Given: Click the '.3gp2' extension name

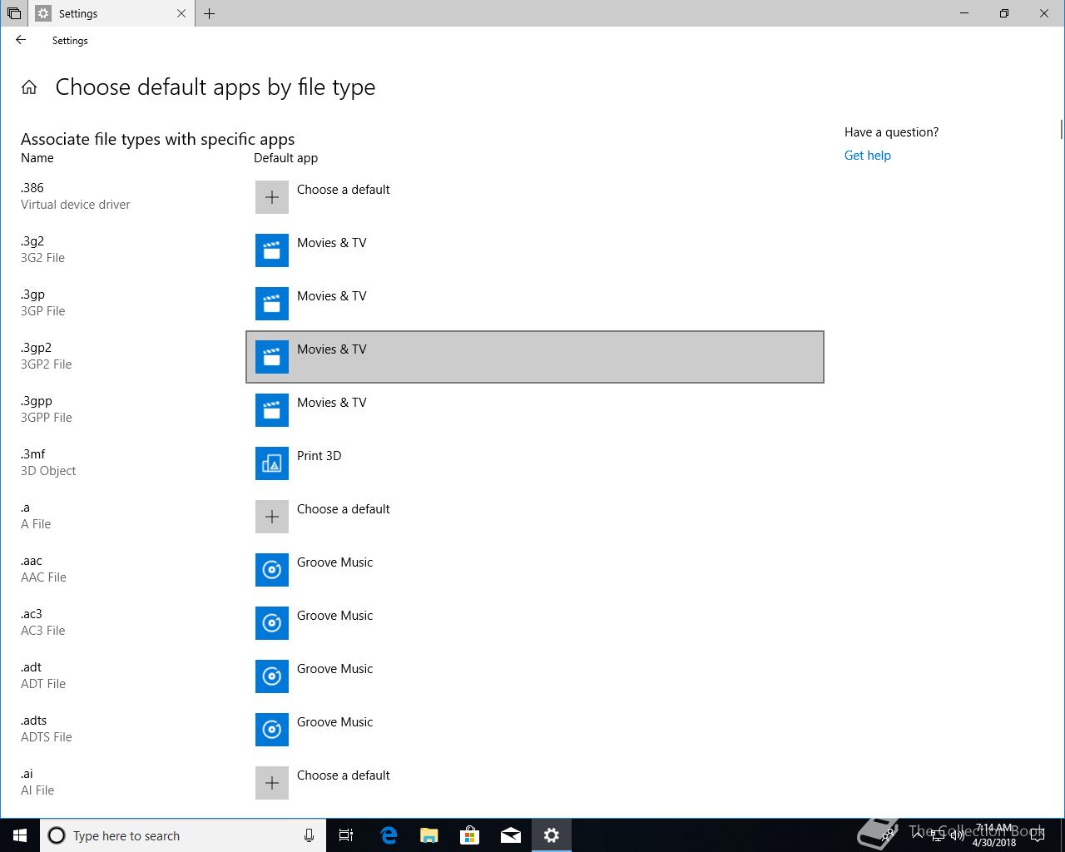Looking at the screenshot, I should pos(37,348).
